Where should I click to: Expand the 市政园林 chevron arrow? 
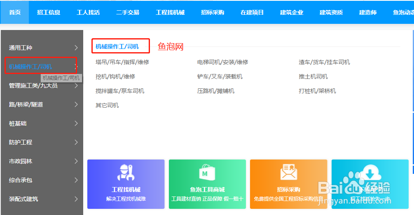click(76, 161)
